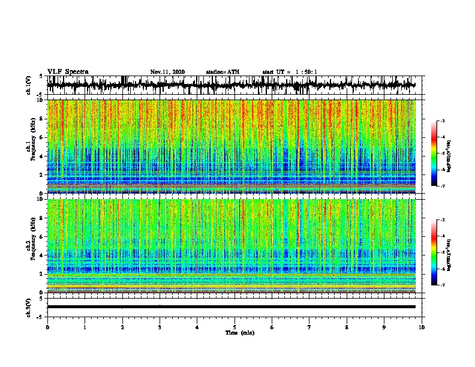Select the "start UT = 1:50:1" text
The height and width of the screenshot is (367, 475).
click(290, 72)
